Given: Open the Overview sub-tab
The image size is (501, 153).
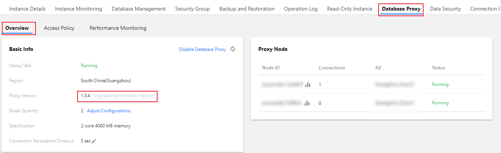Looking at the screenshot, I should click(17, 28).
